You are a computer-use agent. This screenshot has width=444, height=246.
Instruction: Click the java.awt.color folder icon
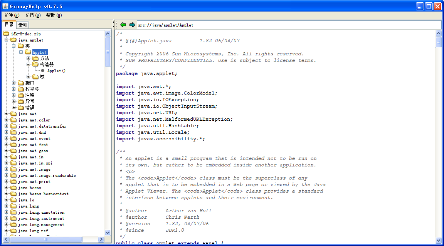point(13,120)
